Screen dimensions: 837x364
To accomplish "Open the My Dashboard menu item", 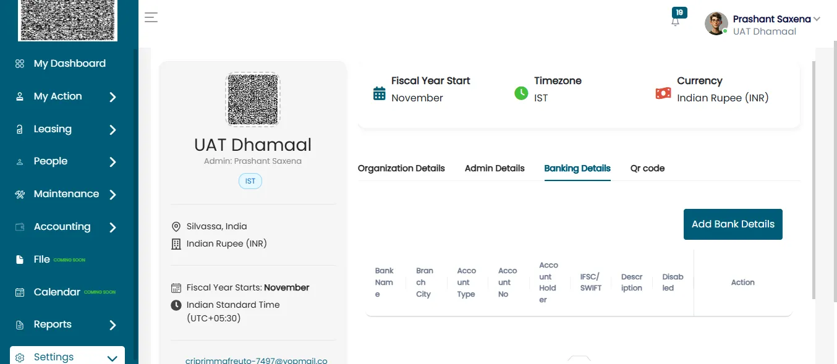I will click(69, 64).
